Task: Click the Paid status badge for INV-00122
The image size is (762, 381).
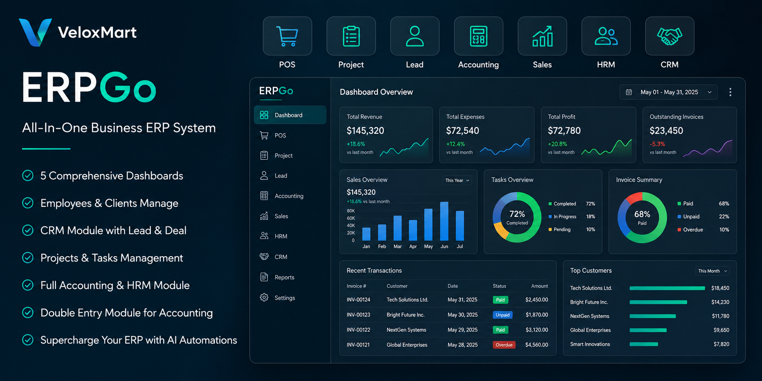Action: tap(500, 330)
